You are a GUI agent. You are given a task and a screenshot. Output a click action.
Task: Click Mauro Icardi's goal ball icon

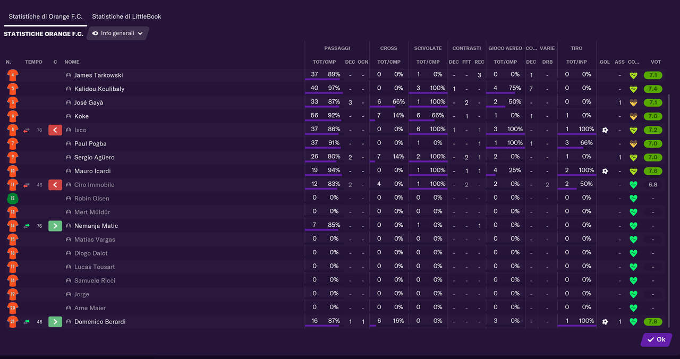[605, 171]
